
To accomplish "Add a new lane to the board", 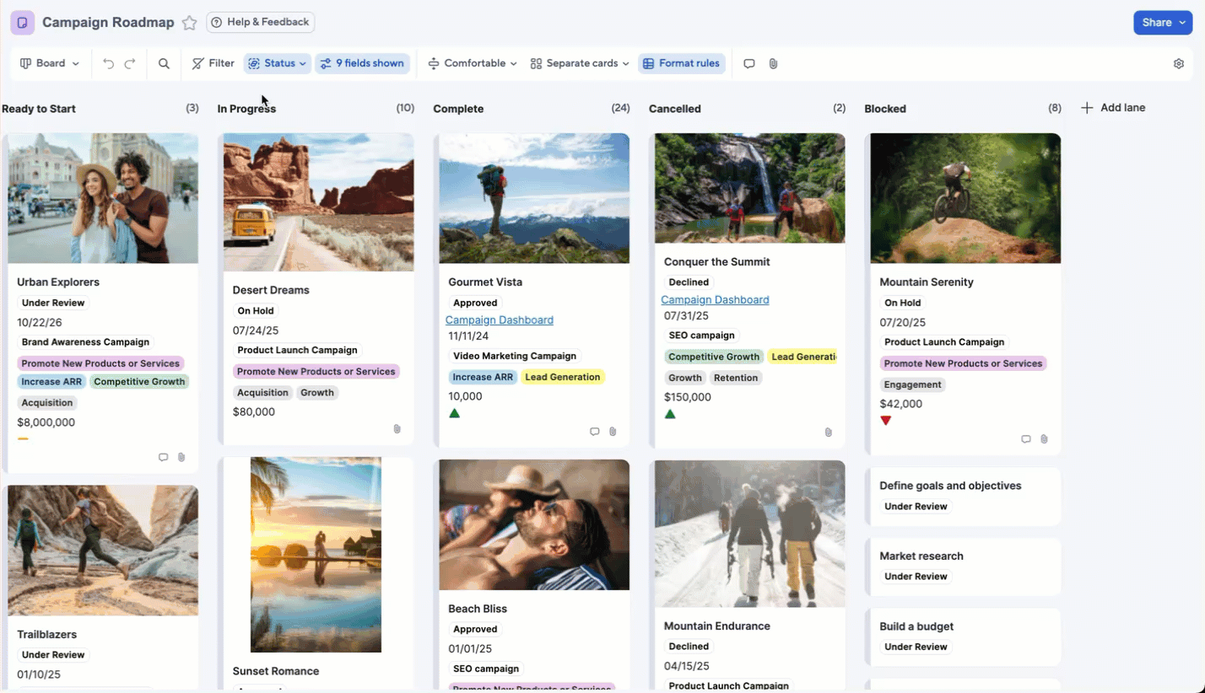I will tap(1114, 108).
